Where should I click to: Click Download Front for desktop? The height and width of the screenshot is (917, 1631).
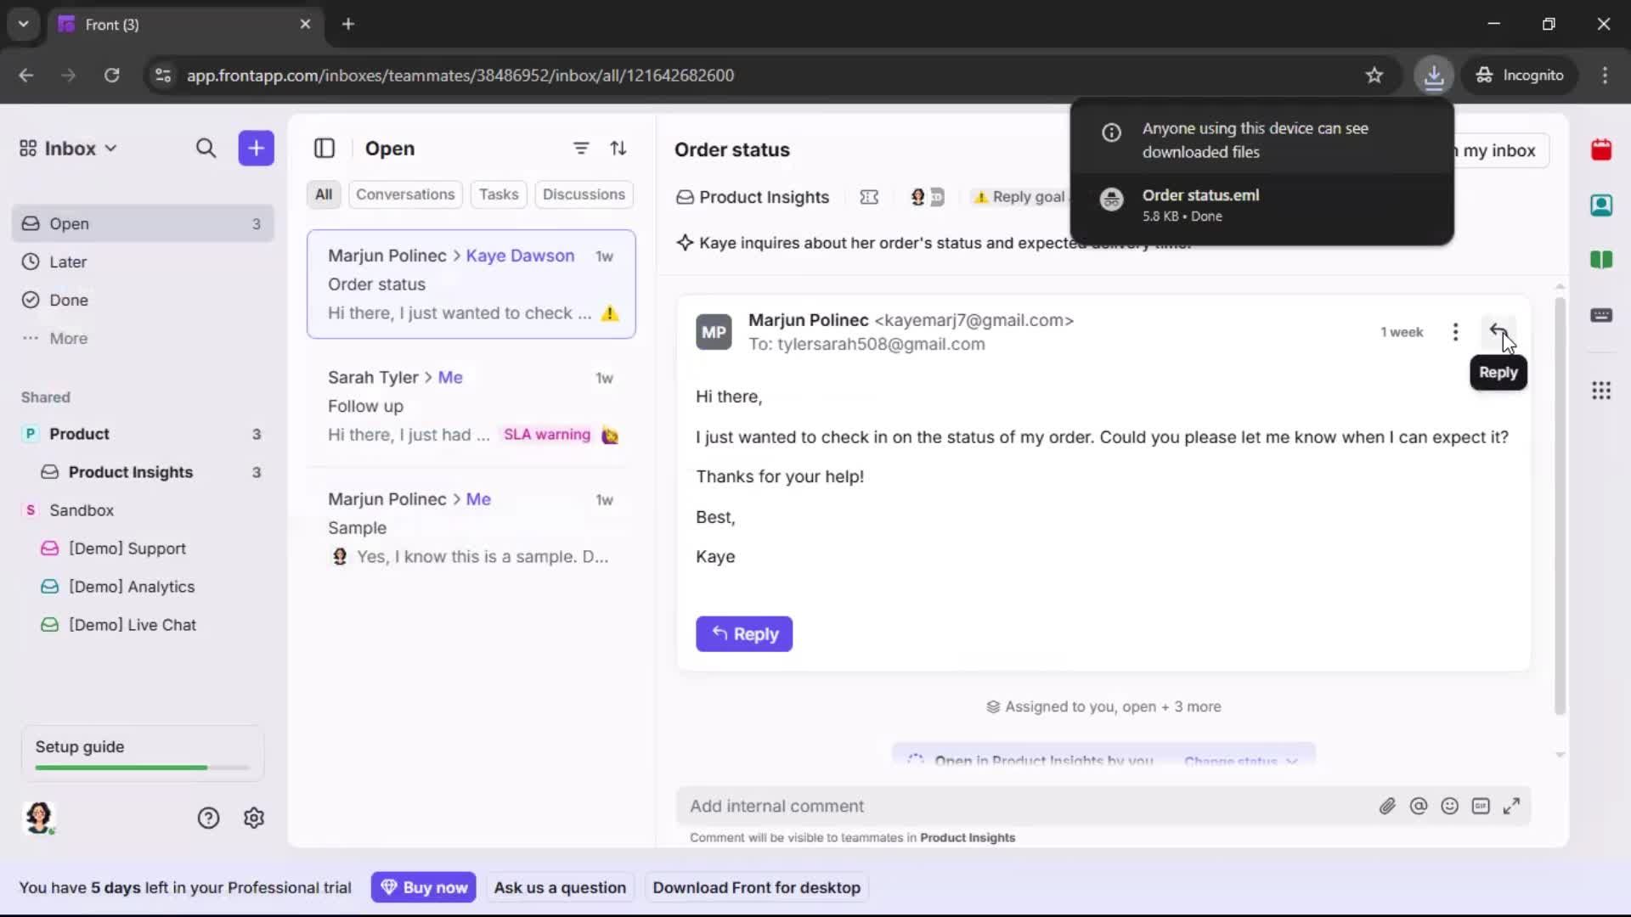tap(755, 886)
